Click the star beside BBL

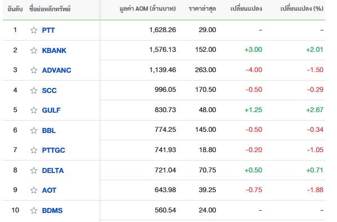[x=34, y=130]
